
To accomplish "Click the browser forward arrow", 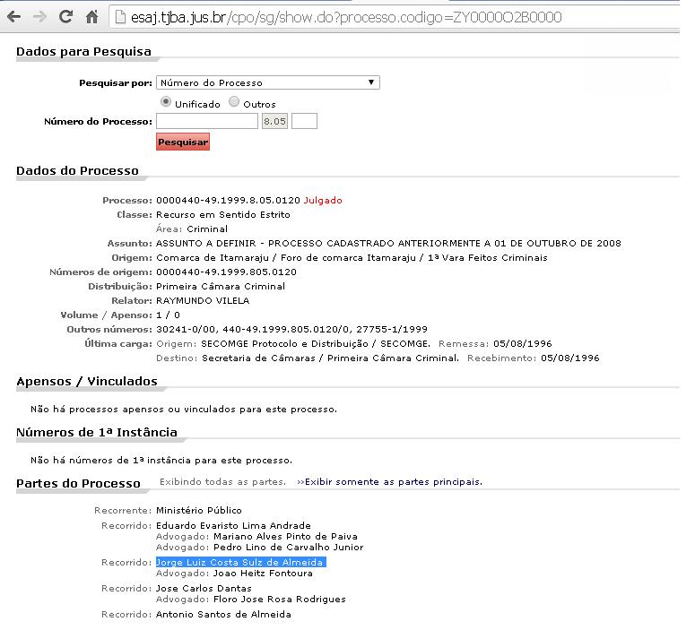I will 39,17.
